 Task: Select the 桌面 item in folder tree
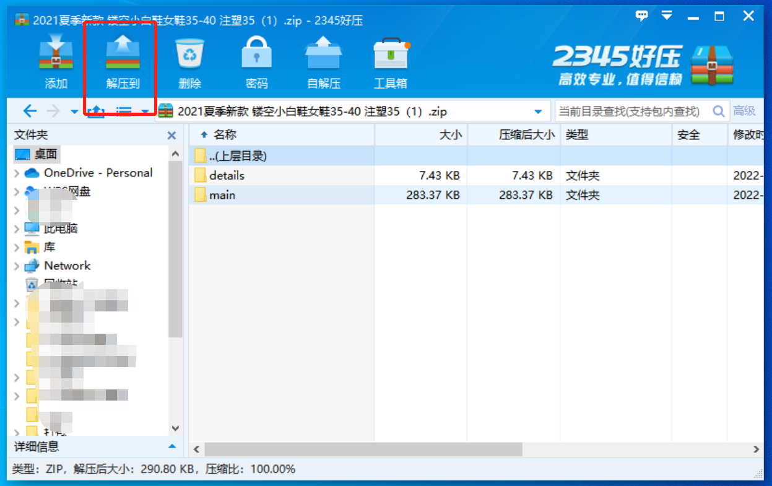coord(45,154)
